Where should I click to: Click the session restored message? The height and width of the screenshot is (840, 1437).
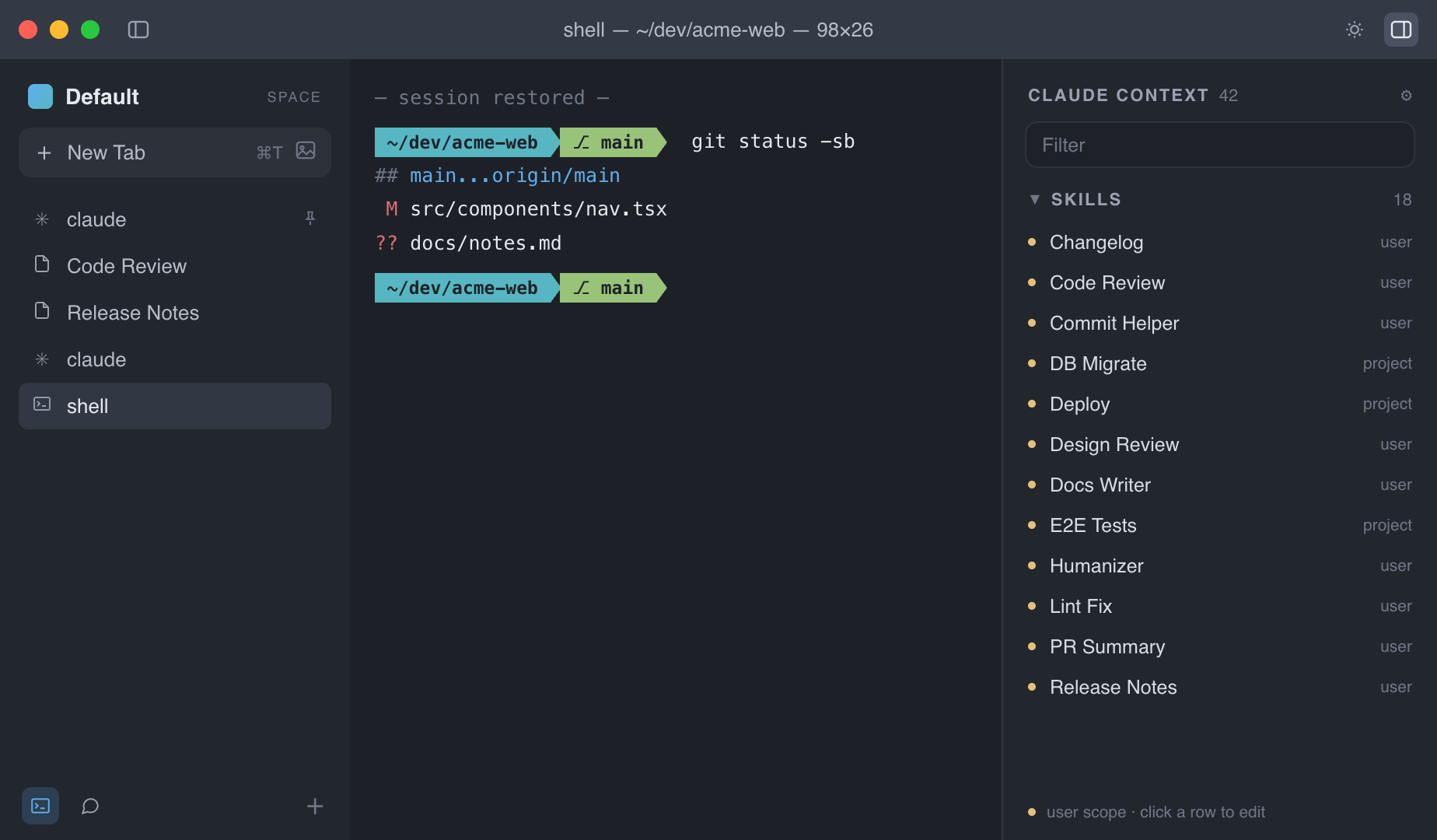[x=491, y=98]
